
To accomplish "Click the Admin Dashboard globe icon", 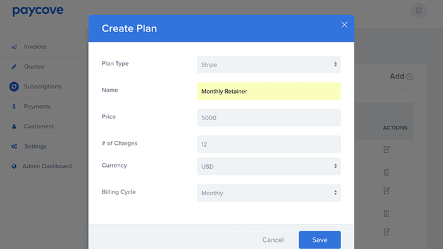I will (14, 166).
